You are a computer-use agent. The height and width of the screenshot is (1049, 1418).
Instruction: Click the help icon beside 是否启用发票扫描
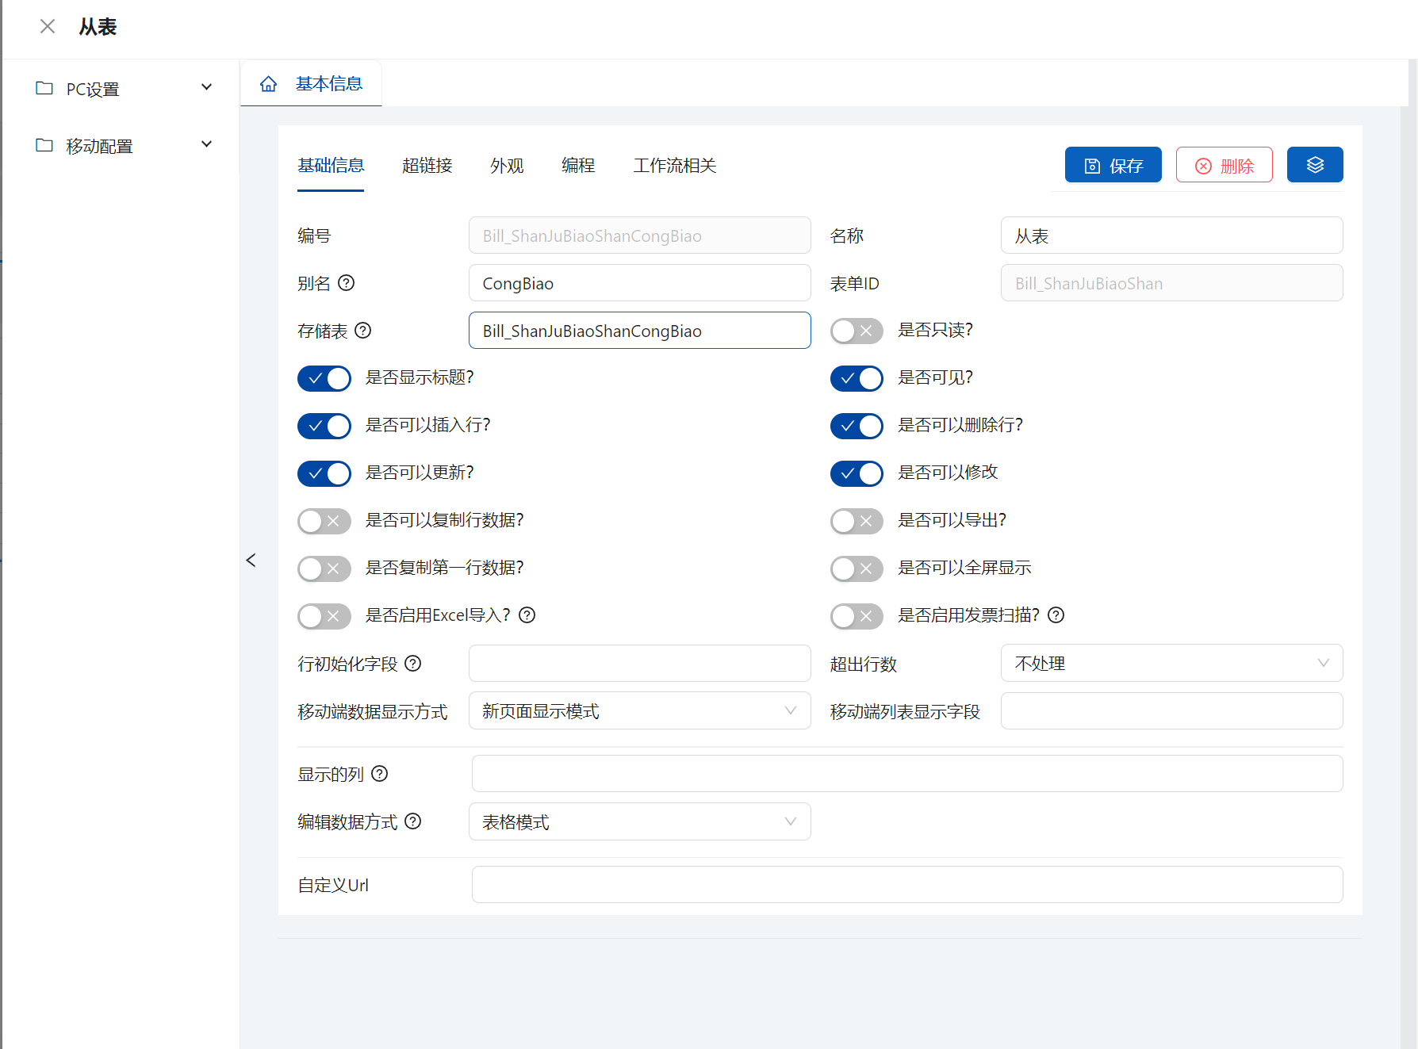point(1056,615)
